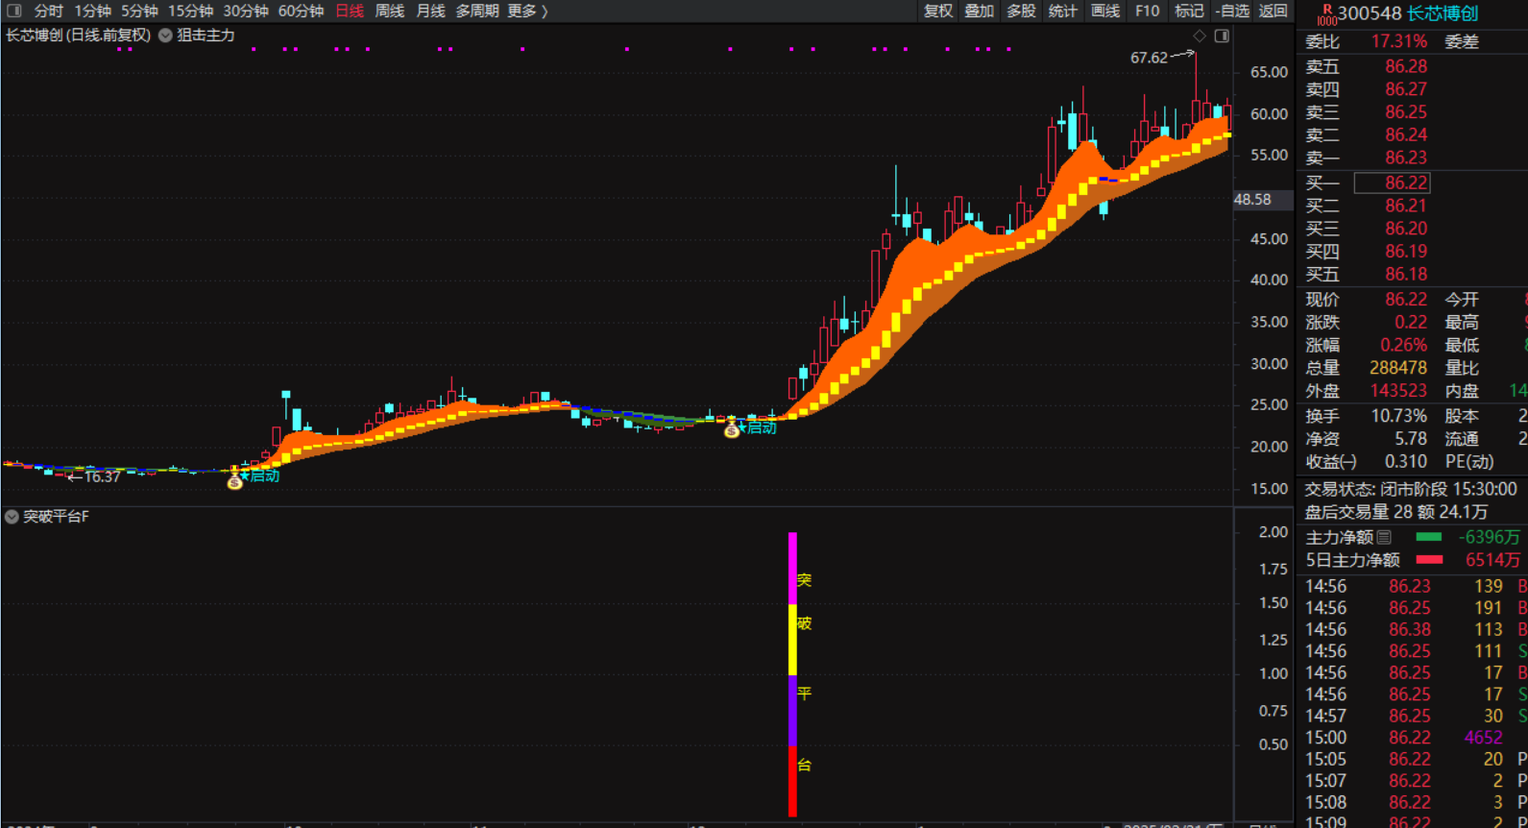The image size is (1528, 828).
Task: Toggle the right info panel icon
Action: tap(1222, 36)
